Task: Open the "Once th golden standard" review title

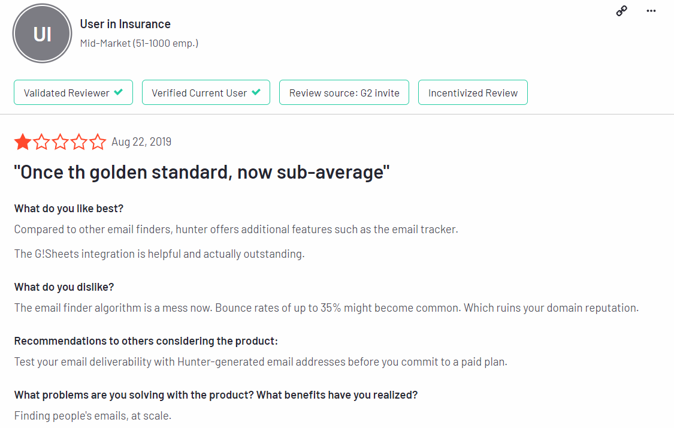Action: [202, 173]
